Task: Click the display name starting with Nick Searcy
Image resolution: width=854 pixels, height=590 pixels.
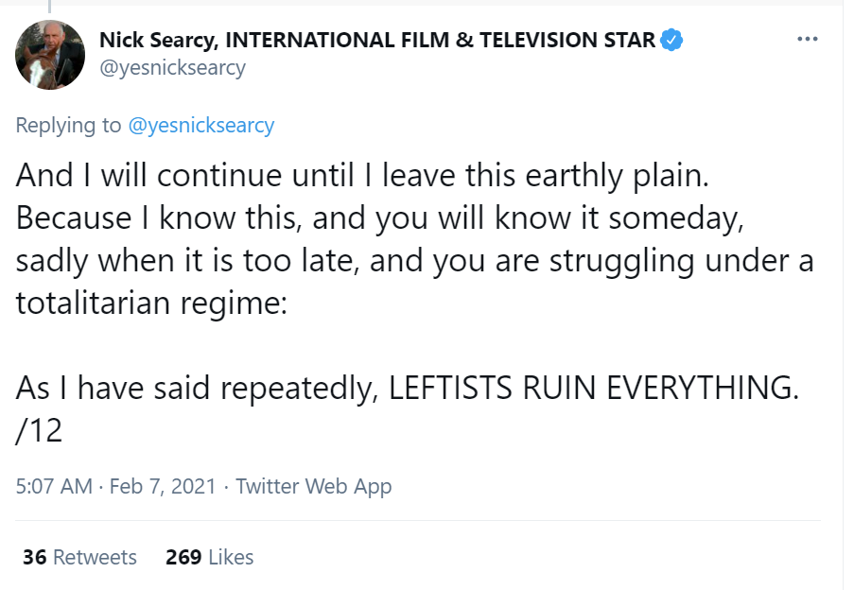Action: point(376,40)
